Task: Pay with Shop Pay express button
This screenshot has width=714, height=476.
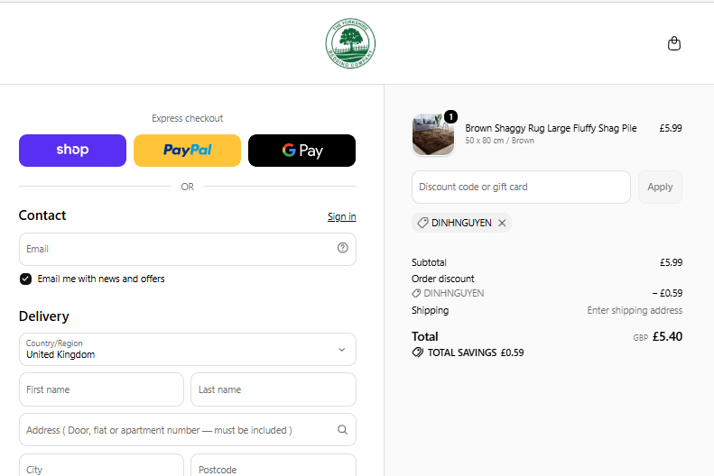Action: pyautogui.click(x=72, y=151)
